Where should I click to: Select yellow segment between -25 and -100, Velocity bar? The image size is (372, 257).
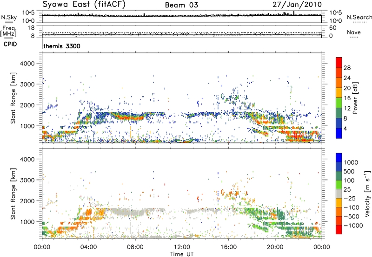click(339, 203)
